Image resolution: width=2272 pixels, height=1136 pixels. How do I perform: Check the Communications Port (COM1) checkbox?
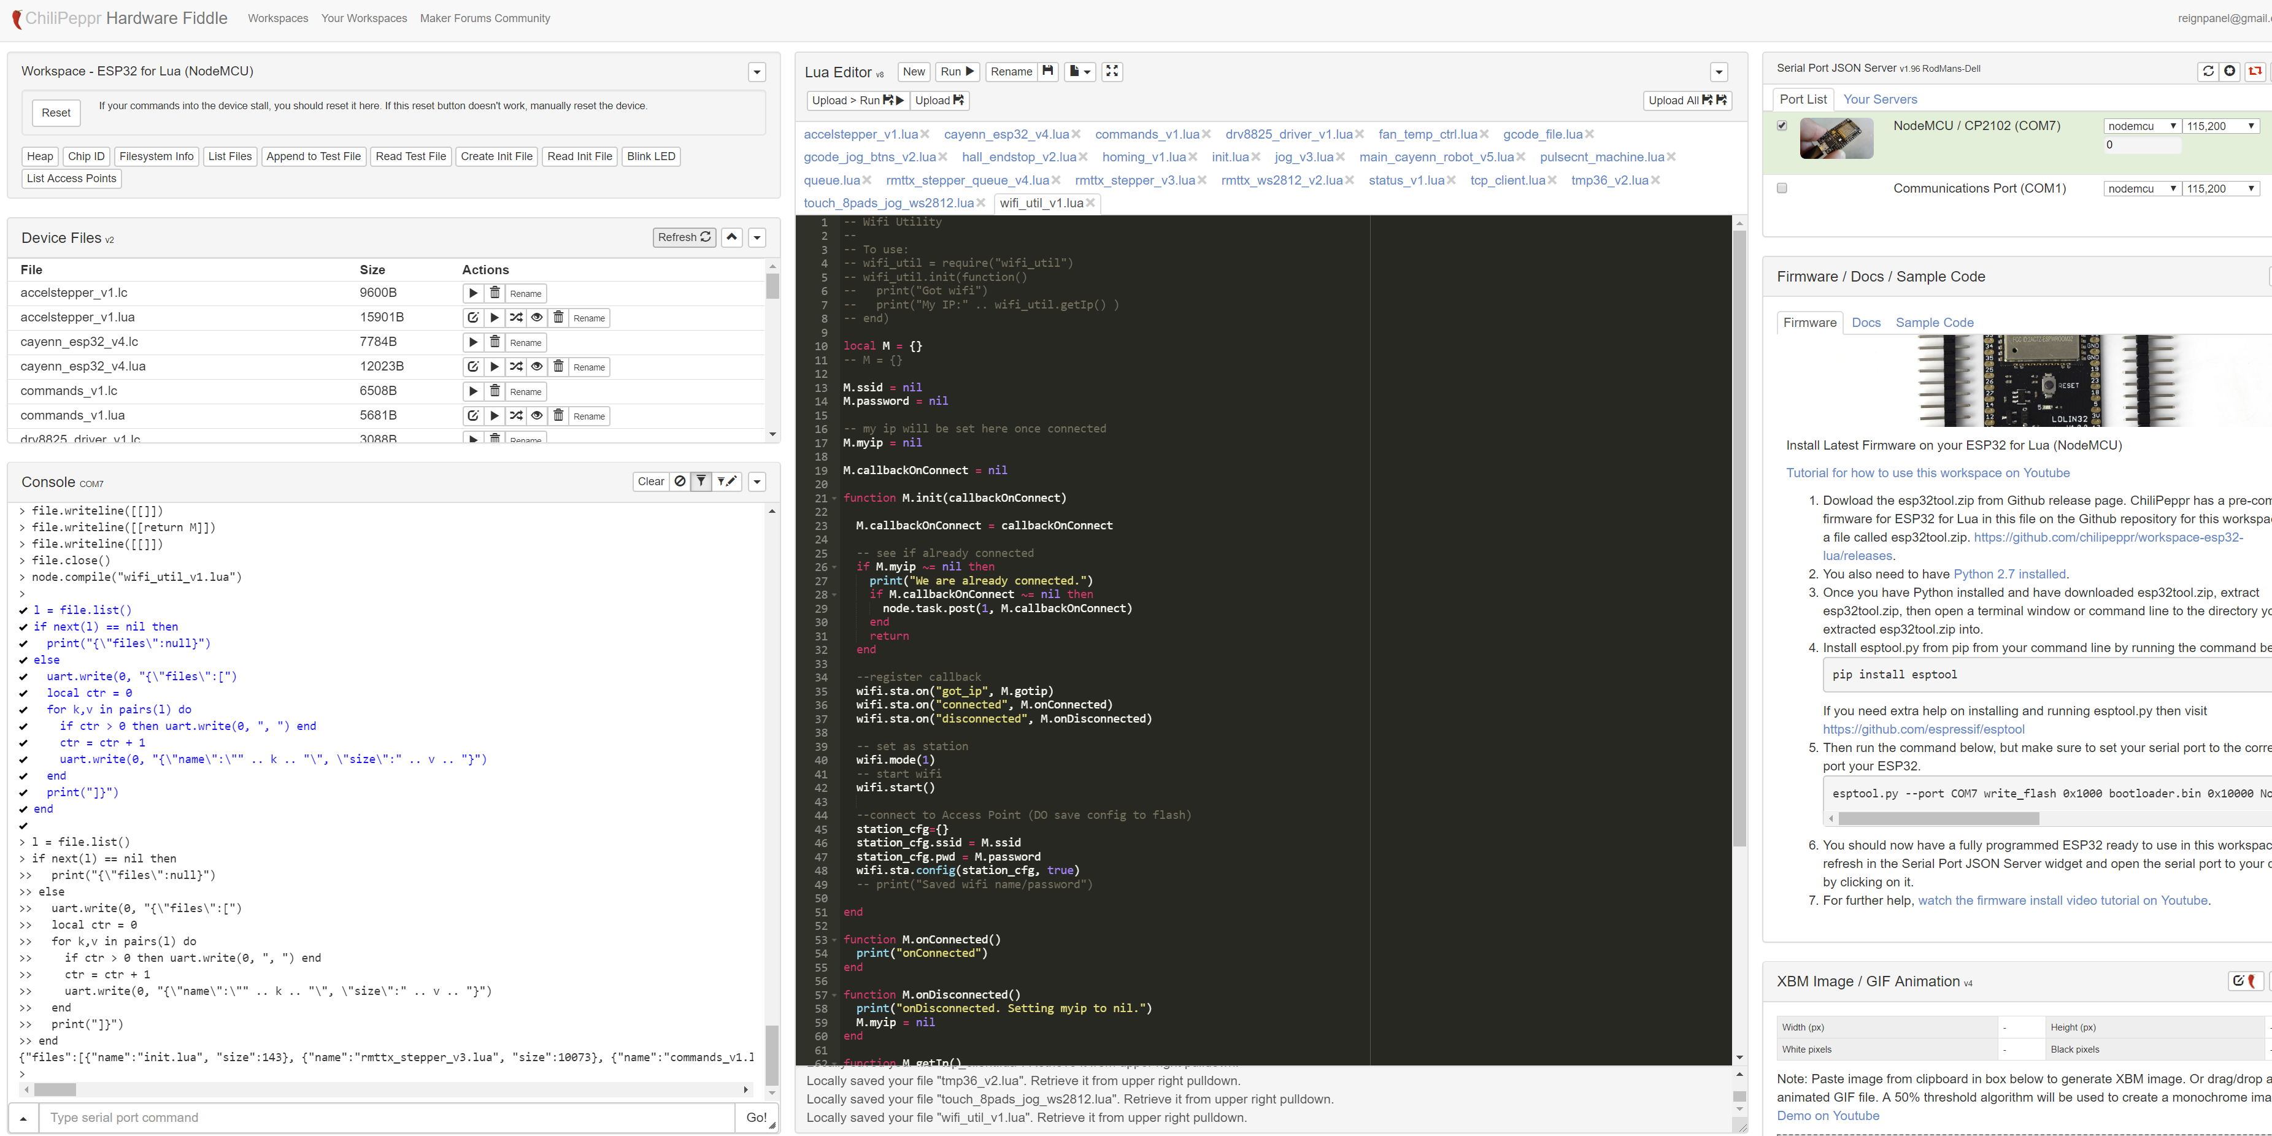coord(1782,189)
